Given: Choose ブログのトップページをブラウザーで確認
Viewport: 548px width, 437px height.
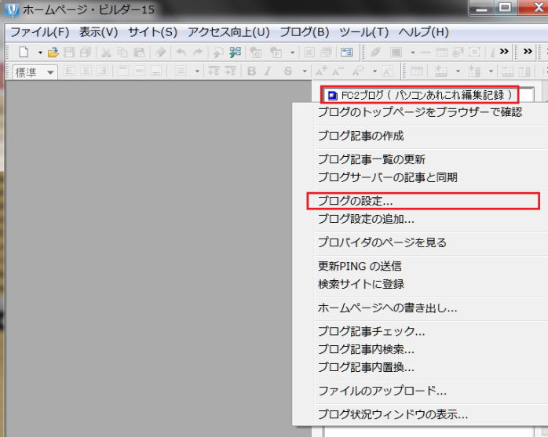Looking at the screenshot, I should (x=420, y=112).
